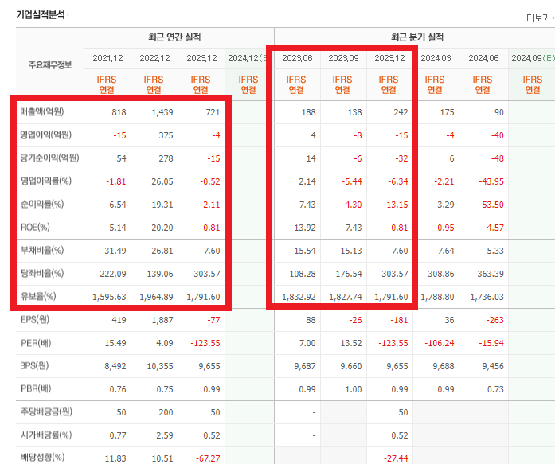Select the sales value 818
This screenshot has width=555, height=464.
pos(119,112)
